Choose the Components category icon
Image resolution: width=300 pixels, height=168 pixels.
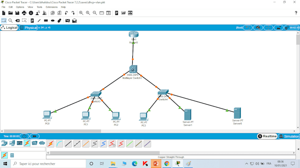(19, 143)
